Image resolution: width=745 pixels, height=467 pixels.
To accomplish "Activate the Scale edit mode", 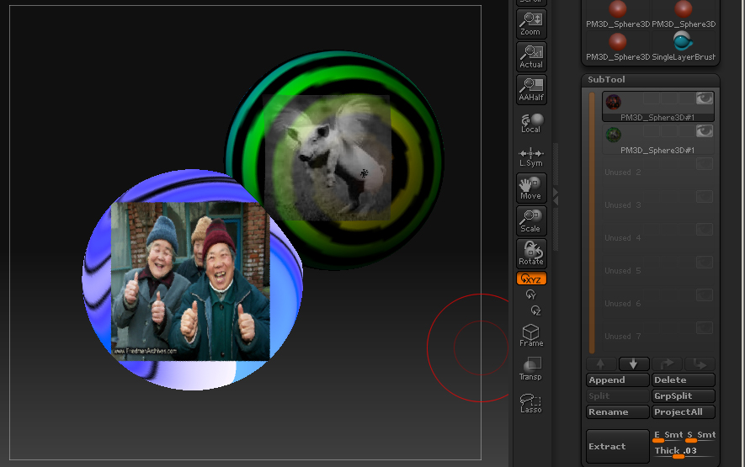I will [531, 220].
